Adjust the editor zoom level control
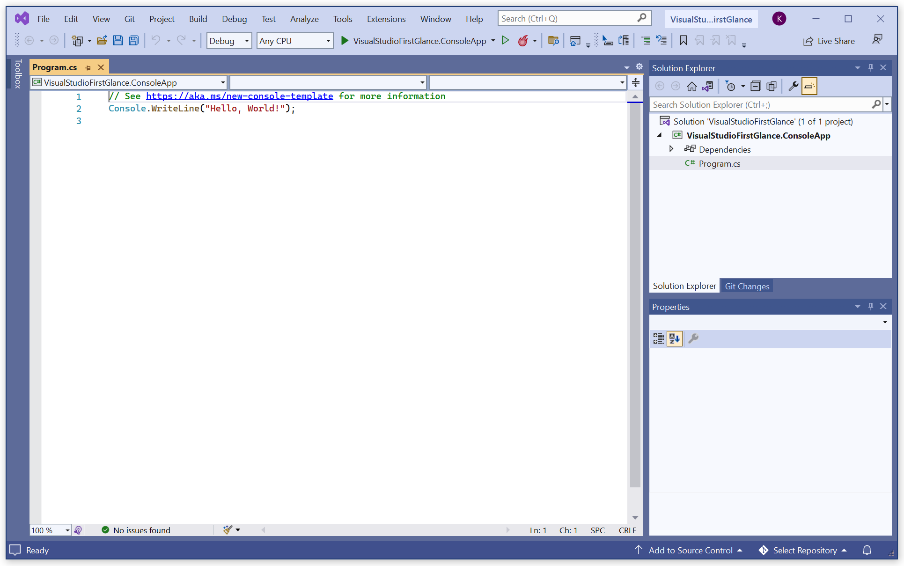Screen dimensions: 904x566 pyautogui.click(x=49, y=530)
